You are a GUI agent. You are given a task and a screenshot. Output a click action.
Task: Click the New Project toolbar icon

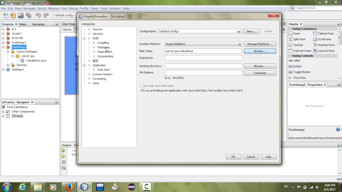[x=13, y=15]
